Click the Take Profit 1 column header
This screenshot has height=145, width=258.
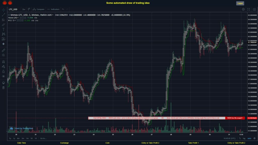[193, 143]
